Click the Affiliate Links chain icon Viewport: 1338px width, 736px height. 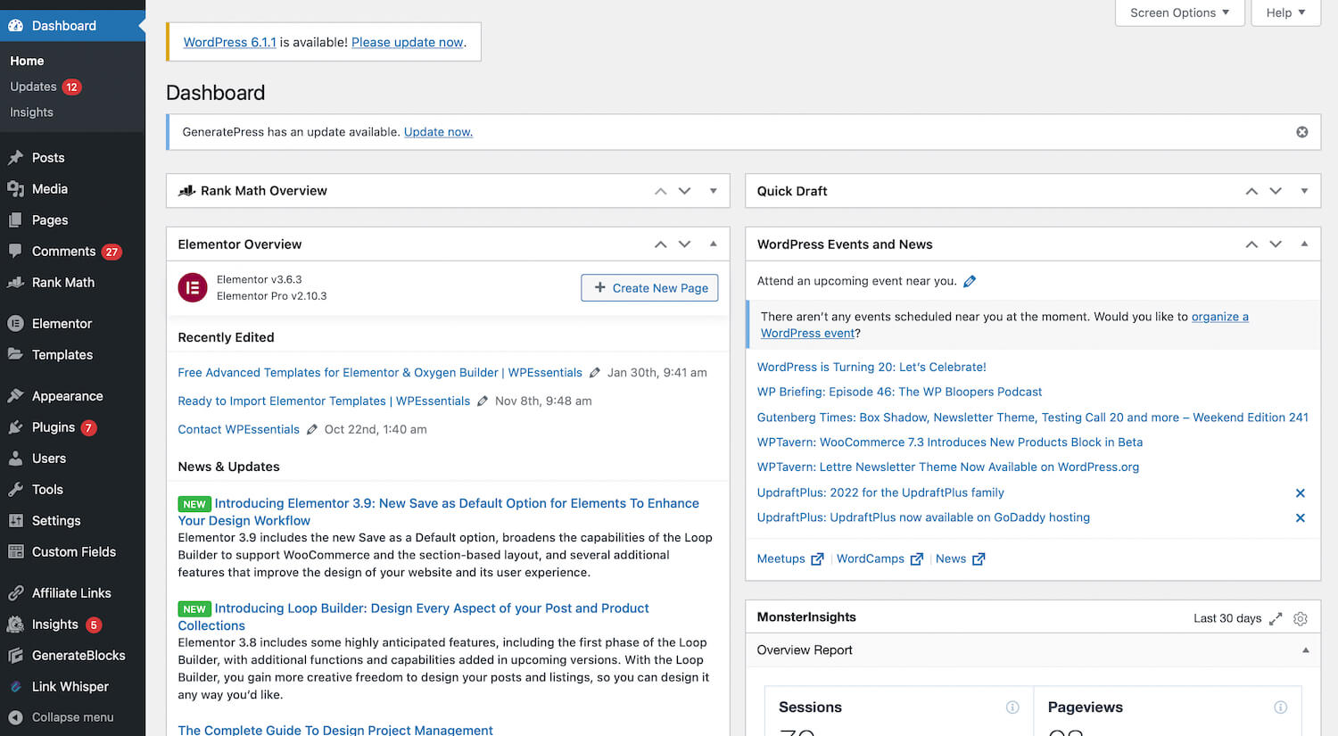pyautogui.click(x=16, y=593)
